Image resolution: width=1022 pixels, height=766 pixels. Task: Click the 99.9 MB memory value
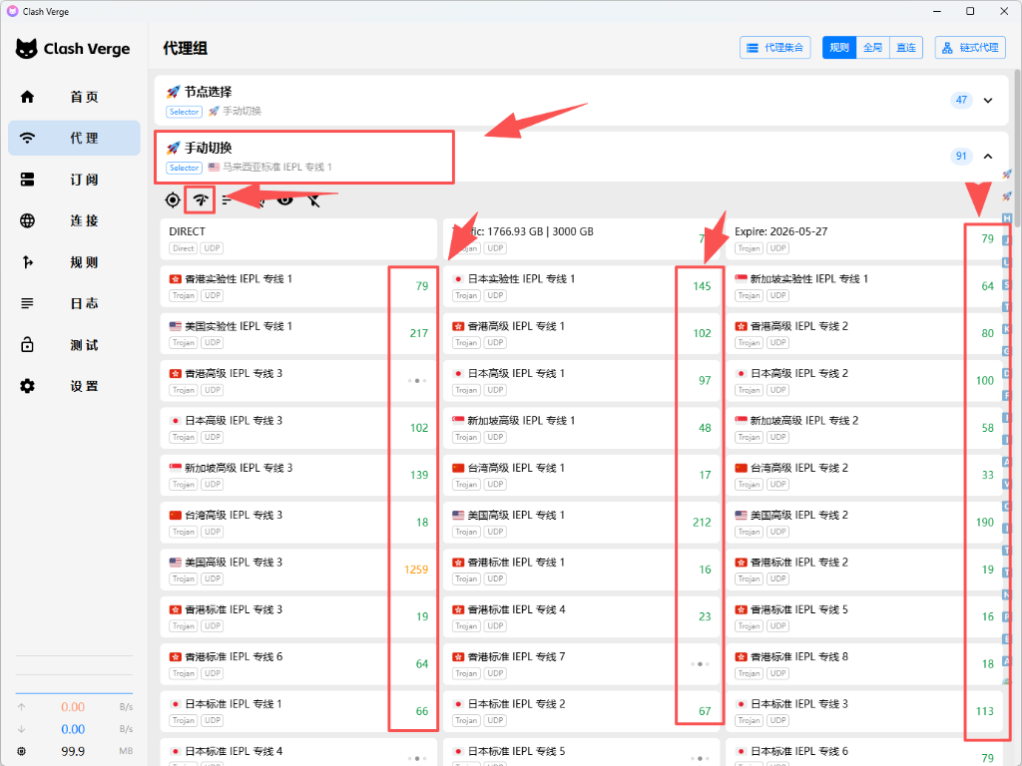point(73,751)
